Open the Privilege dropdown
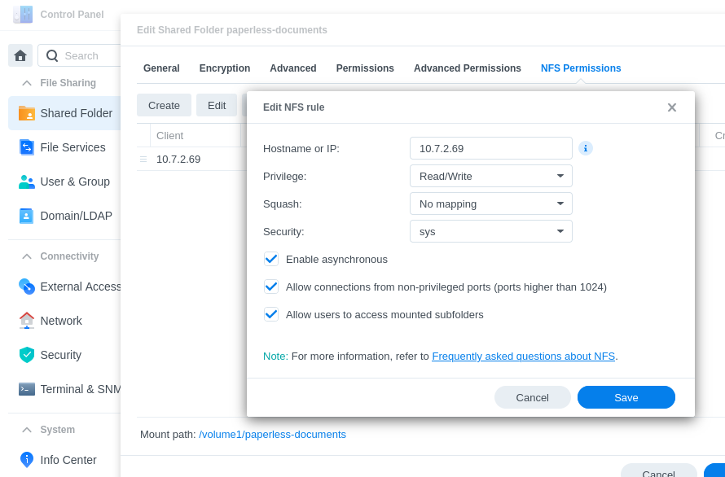725x477 pixels. (490, 176)
